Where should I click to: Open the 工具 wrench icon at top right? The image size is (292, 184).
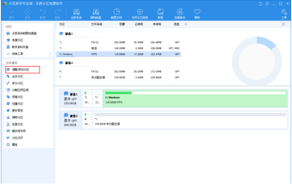click(284, 13)
